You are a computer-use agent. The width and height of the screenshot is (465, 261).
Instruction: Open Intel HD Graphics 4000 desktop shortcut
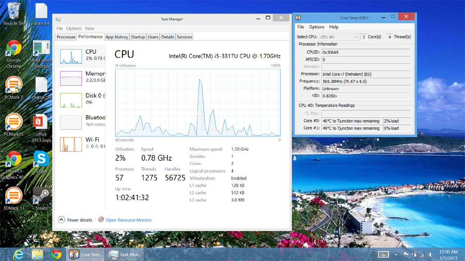13,165
